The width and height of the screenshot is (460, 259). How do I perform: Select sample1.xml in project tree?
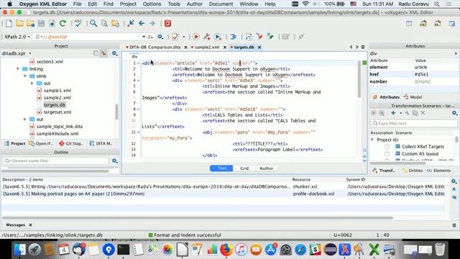point(57,91)
